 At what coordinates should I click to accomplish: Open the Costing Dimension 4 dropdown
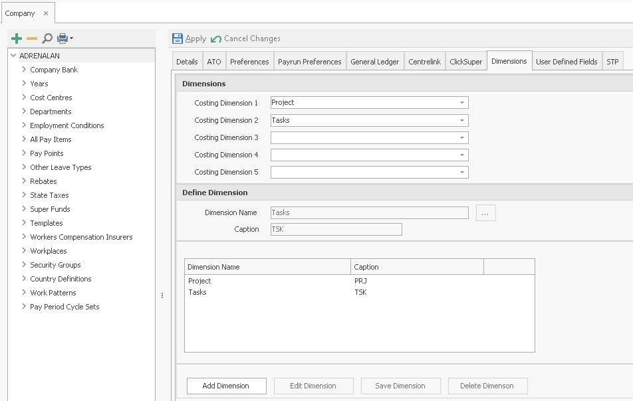[462, 155]
